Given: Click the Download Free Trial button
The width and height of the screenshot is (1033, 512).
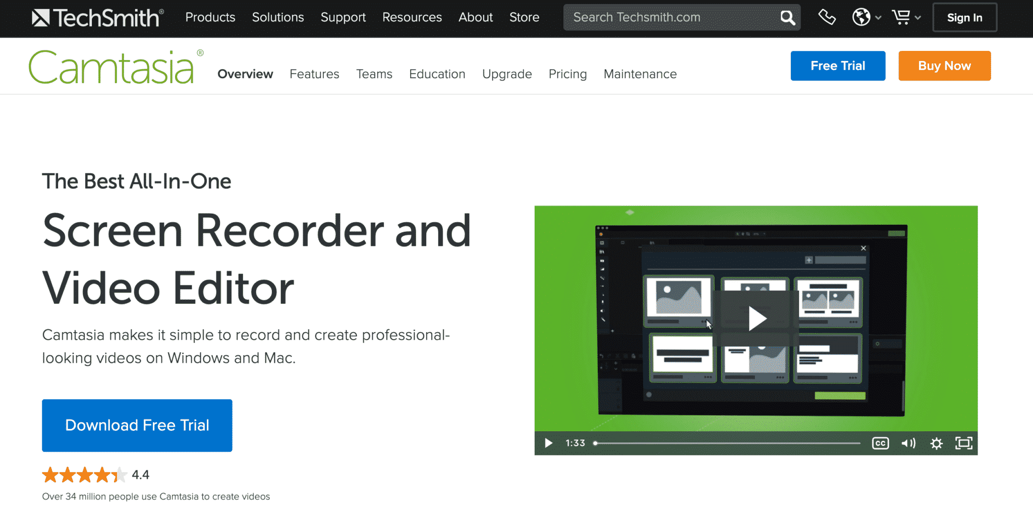Looking at the screenshot, I should coord(137,425).
